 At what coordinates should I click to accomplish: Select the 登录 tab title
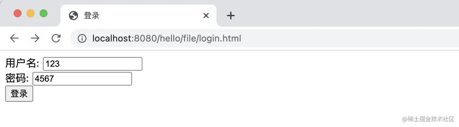point(92,16)
